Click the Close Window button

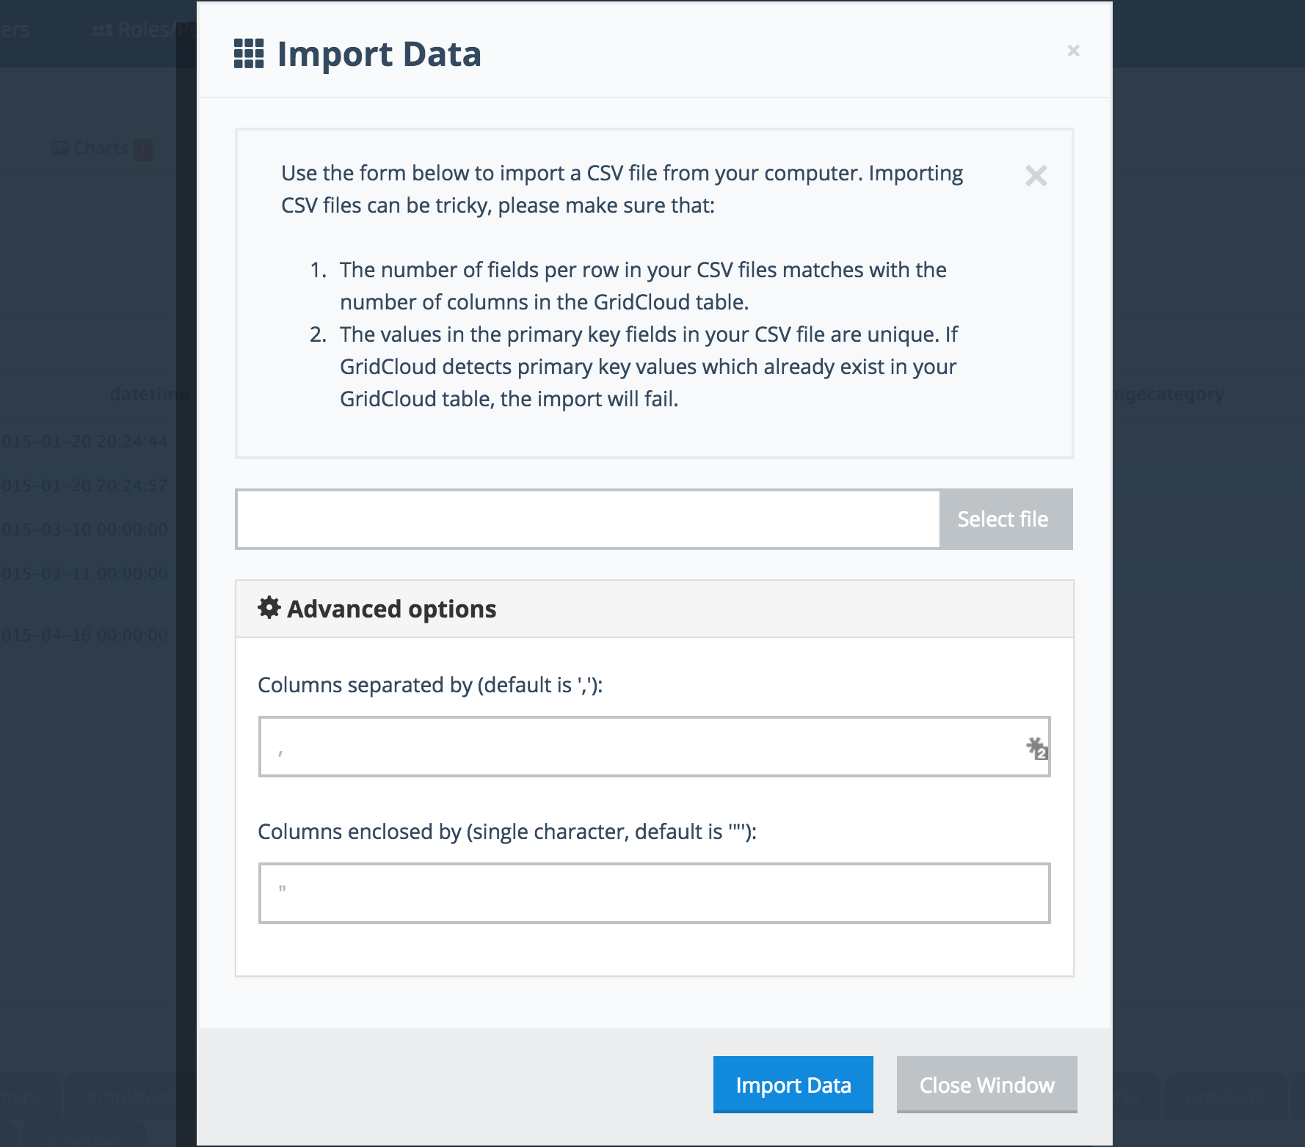[986, 1085]
